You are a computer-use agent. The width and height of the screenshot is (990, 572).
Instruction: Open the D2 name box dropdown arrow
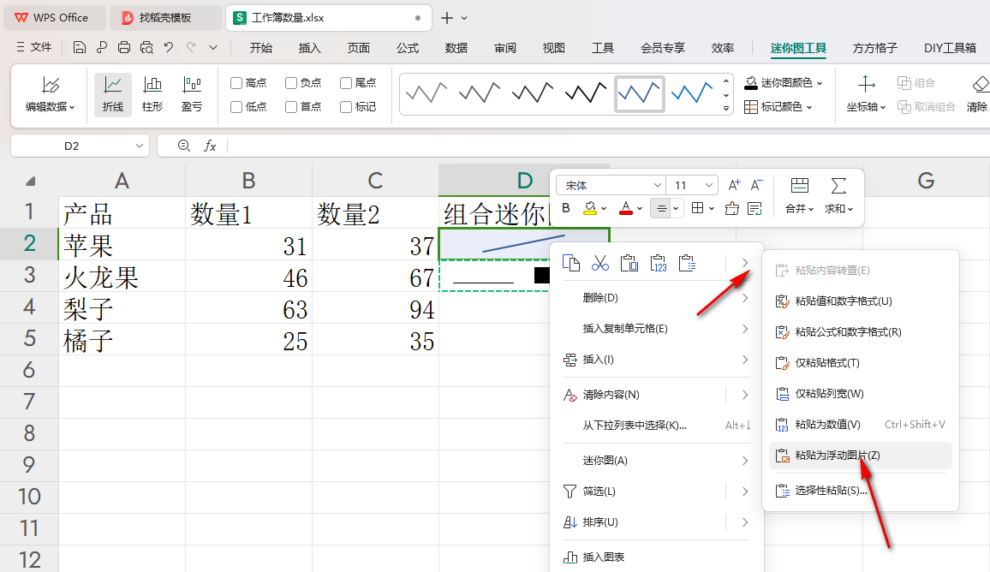click(140, 146)
